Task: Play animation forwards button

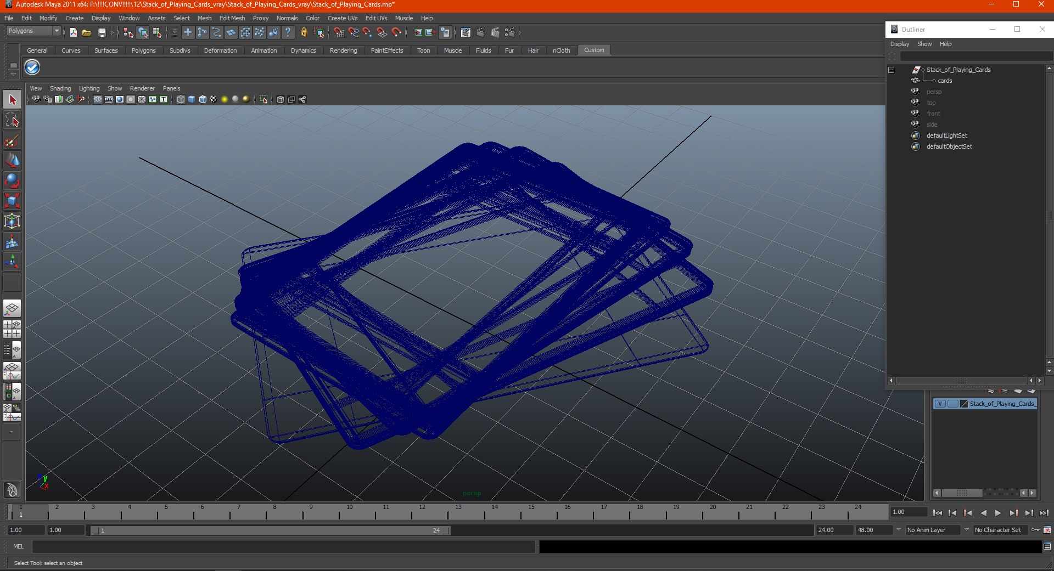Action: coord(998,513)
